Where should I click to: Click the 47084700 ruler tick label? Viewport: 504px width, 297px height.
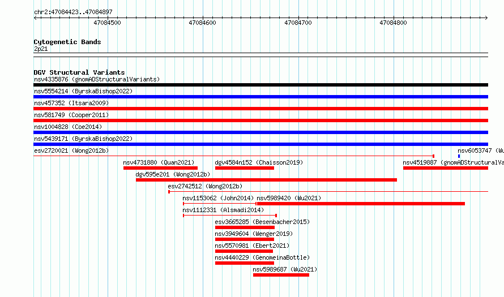pyautogui.click(x=298, y=23)
